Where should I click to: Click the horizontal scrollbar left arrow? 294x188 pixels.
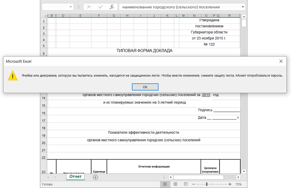tap(170, 177)
